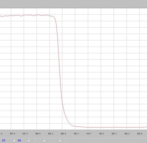This screenshot has width=147, height=143.
Task: Click the 902.6 x-axis value
Action: (x=140, y=134)
